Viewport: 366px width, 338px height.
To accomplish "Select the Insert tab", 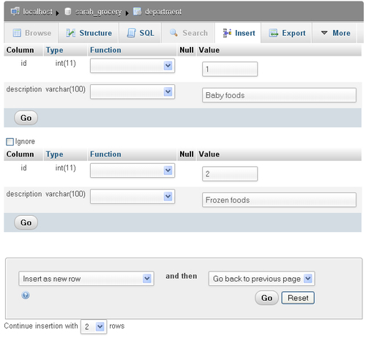I will click(239, 33).
